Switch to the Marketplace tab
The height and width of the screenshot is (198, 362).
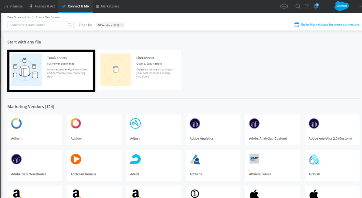coord(108,6)
